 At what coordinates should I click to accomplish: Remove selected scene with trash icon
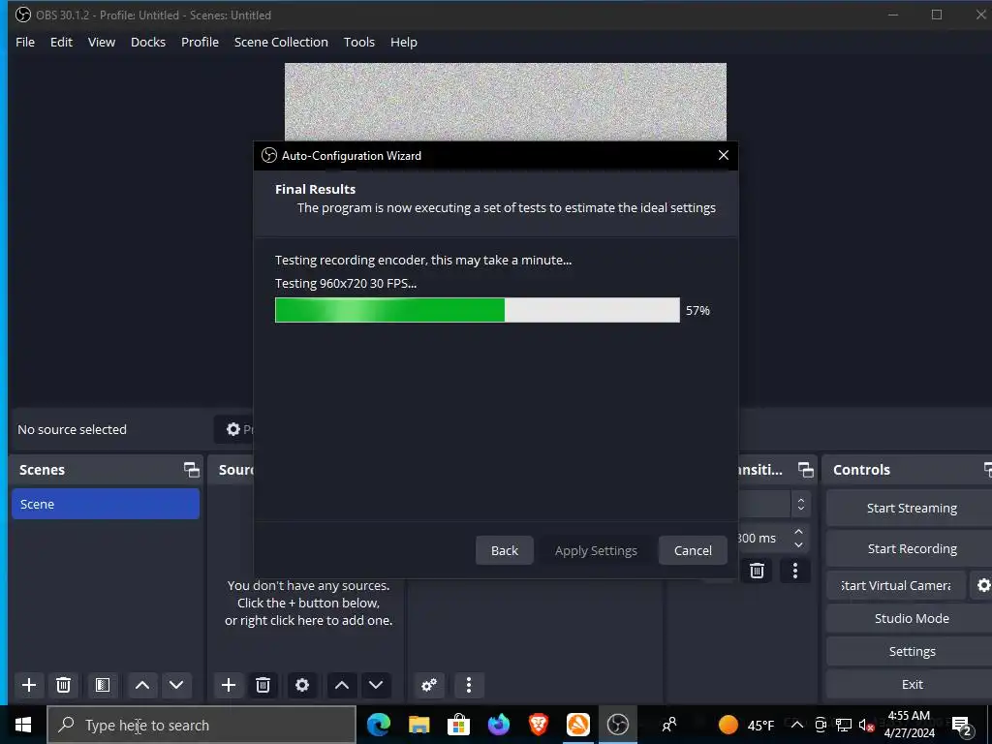pyautogui.click(x=63, y=685)
